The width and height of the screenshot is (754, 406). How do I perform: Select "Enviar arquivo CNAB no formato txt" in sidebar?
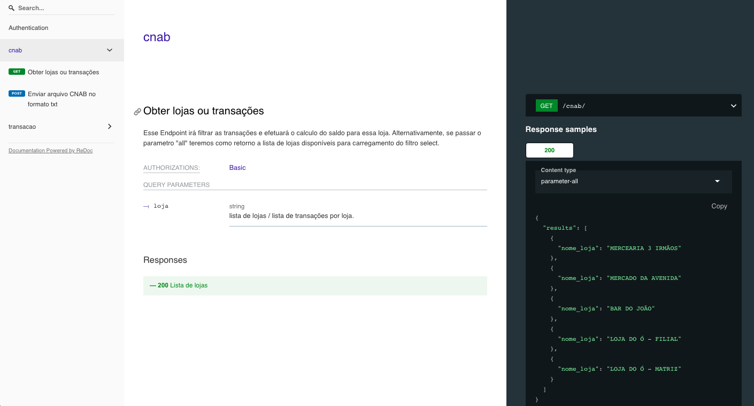(61, 98)
